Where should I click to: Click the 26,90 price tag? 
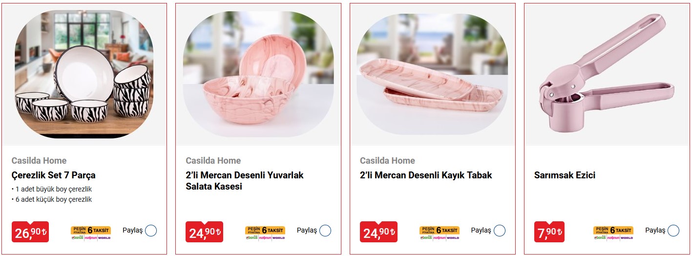[30, 232]
